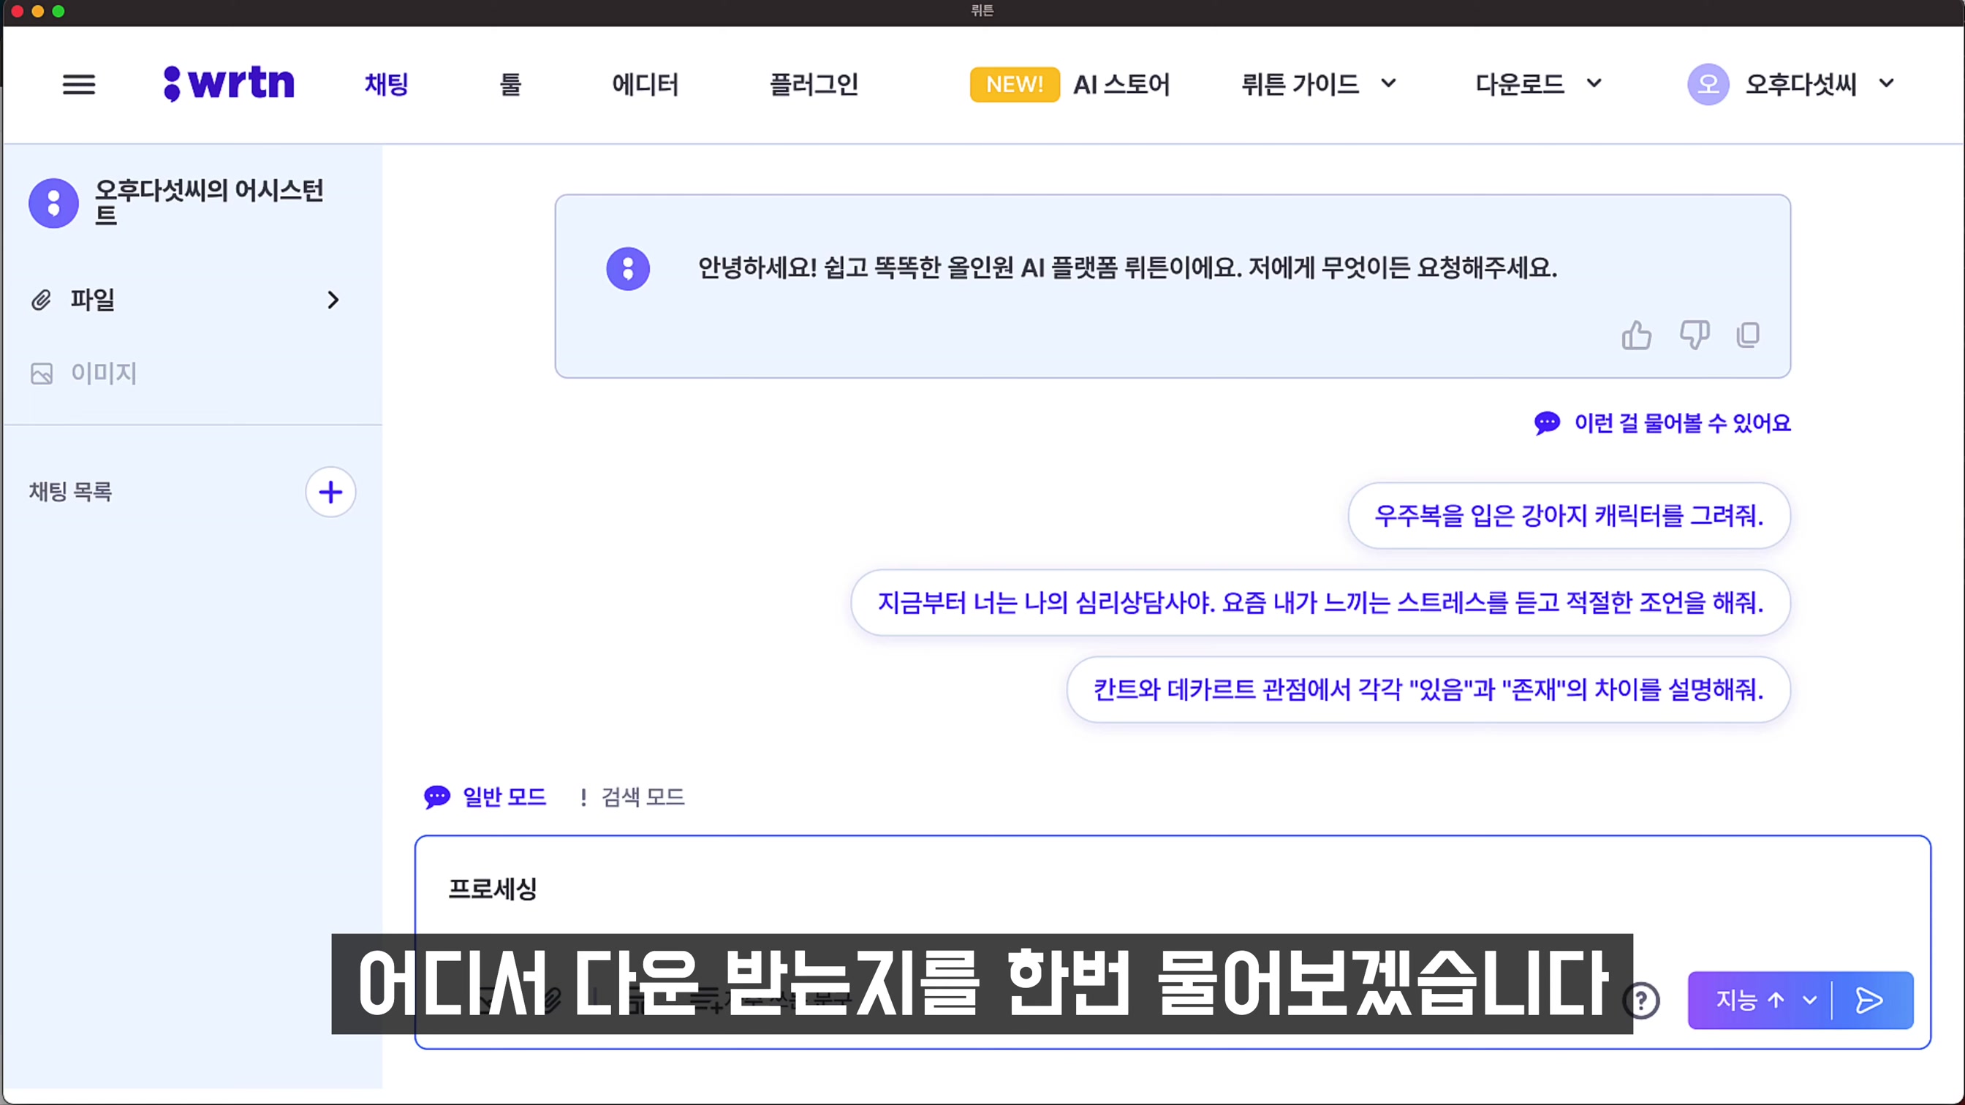The width and height of the screenshot is (1965, 1105).
Task: Click the 검색 모드 exclamation icon
Action: [583, 797]
